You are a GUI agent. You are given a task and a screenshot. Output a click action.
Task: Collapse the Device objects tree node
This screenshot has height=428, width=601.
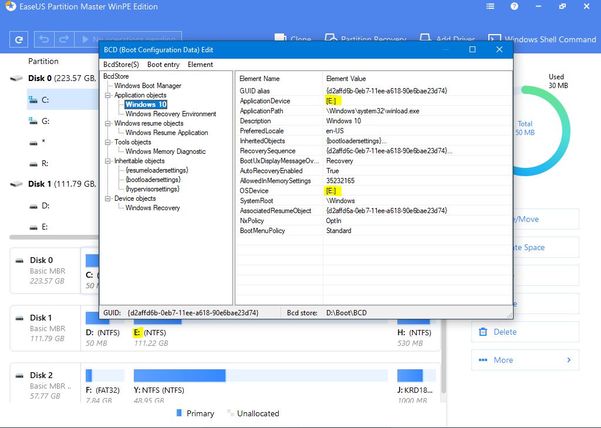click(109, 198)
